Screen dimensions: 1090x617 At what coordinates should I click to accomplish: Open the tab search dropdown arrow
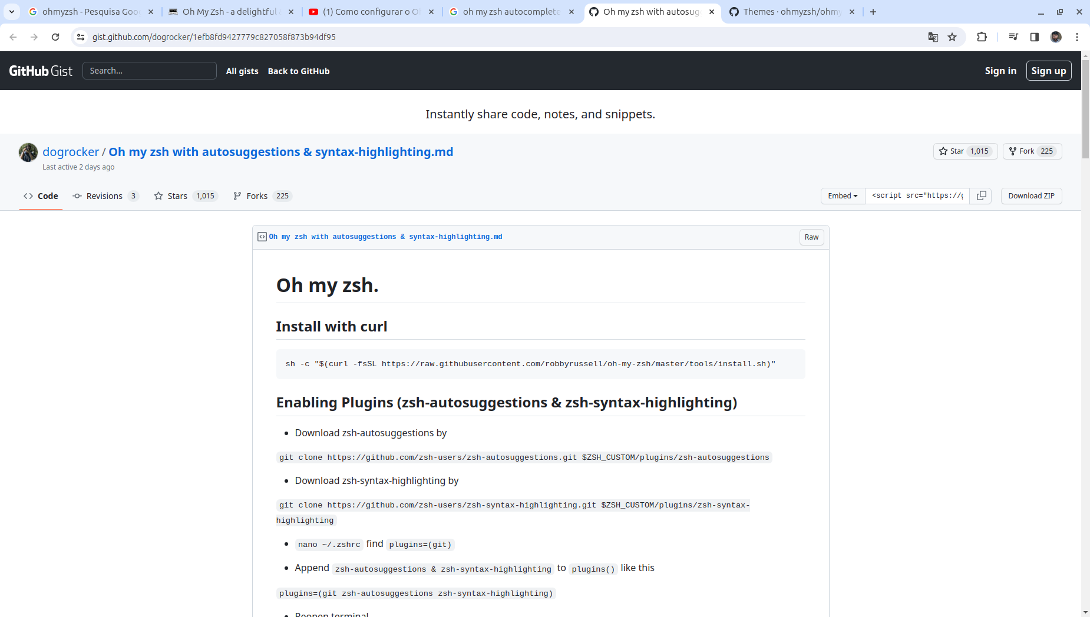click(12, 12)
